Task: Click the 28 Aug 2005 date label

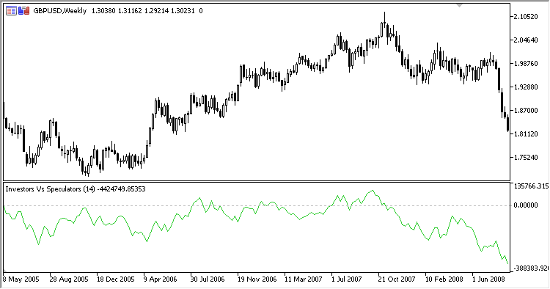Action: click(x=69, y=279)
